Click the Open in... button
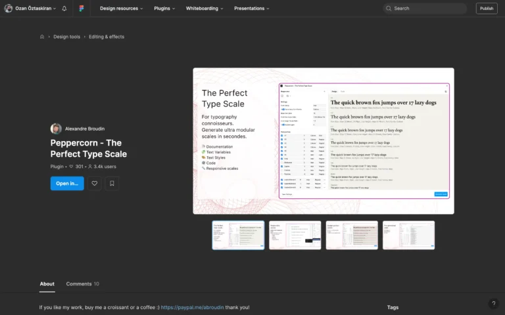The height and width of the screenshot is (315, 505). [67, 183]
